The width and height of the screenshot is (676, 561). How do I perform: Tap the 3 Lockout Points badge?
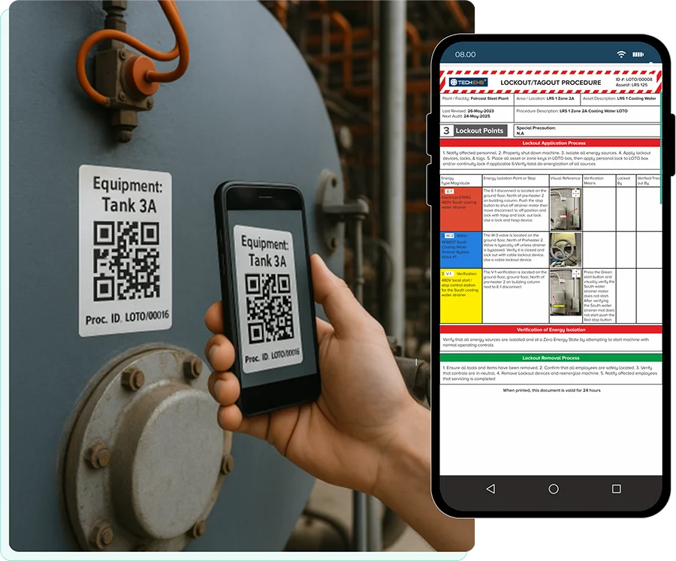(x=473, y=131)
